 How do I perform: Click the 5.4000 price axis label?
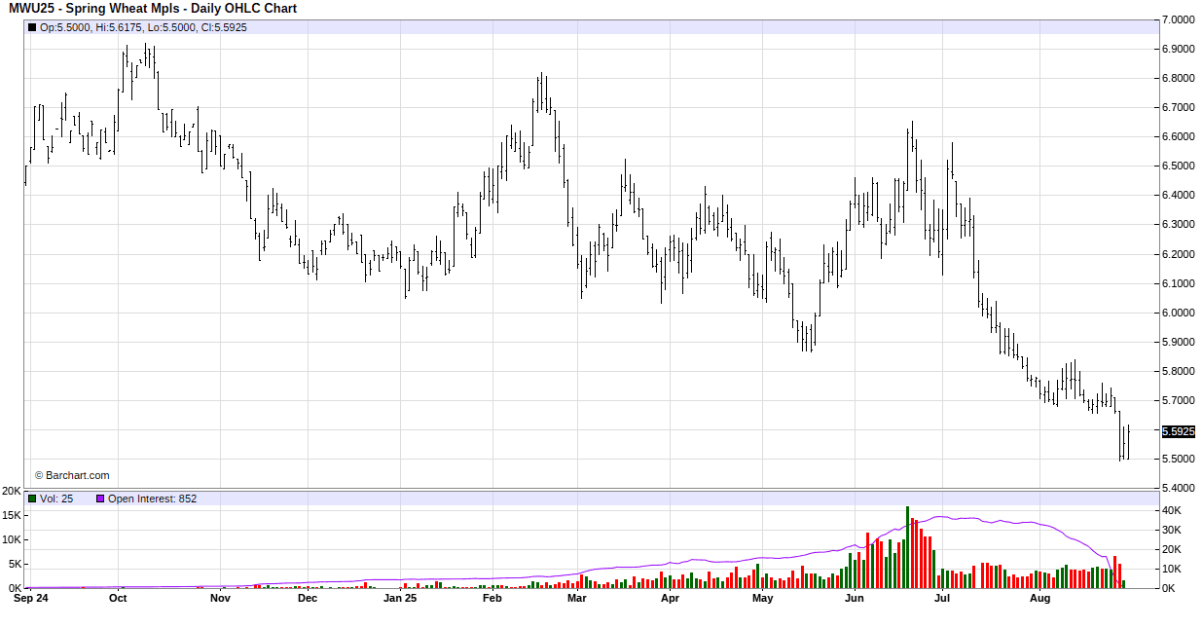click(1179, 488)
